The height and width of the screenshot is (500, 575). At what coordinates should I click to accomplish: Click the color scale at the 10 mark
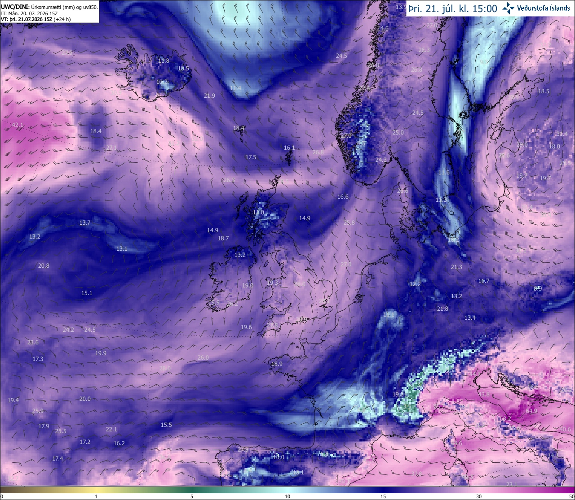tap(287, 490)
